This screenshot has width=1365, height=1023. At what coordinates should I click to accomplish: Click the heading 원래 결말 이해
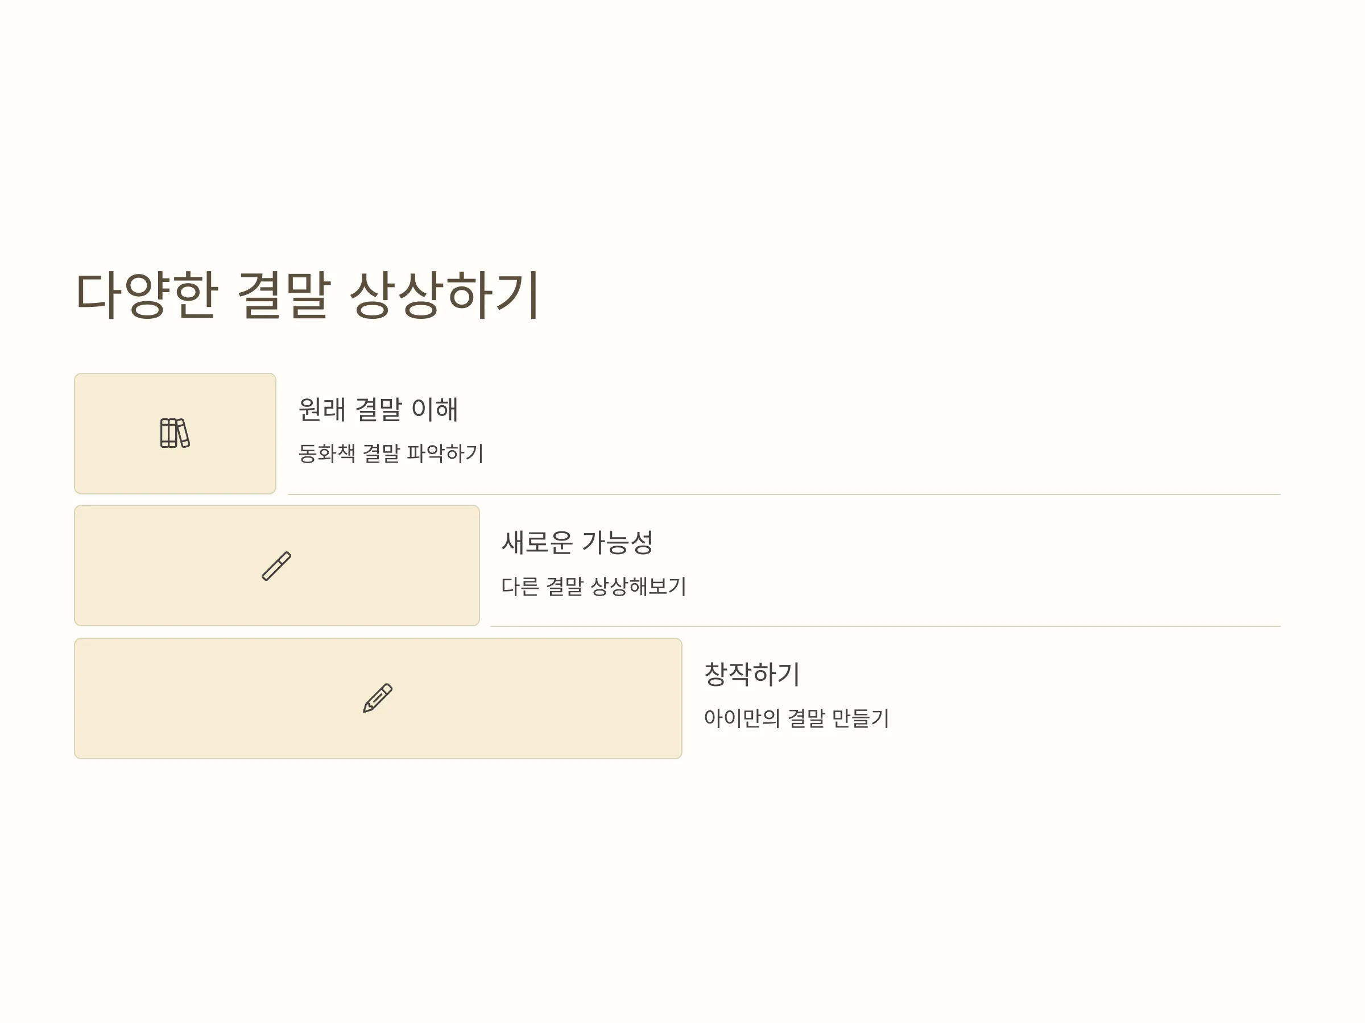[x=378, y=409]
